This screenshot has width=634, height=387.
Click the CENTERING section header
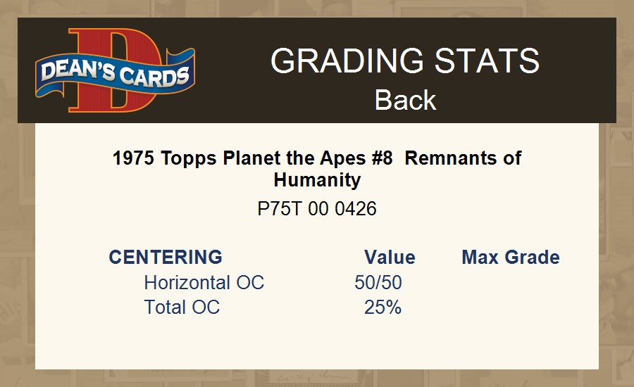pos(166,258)
